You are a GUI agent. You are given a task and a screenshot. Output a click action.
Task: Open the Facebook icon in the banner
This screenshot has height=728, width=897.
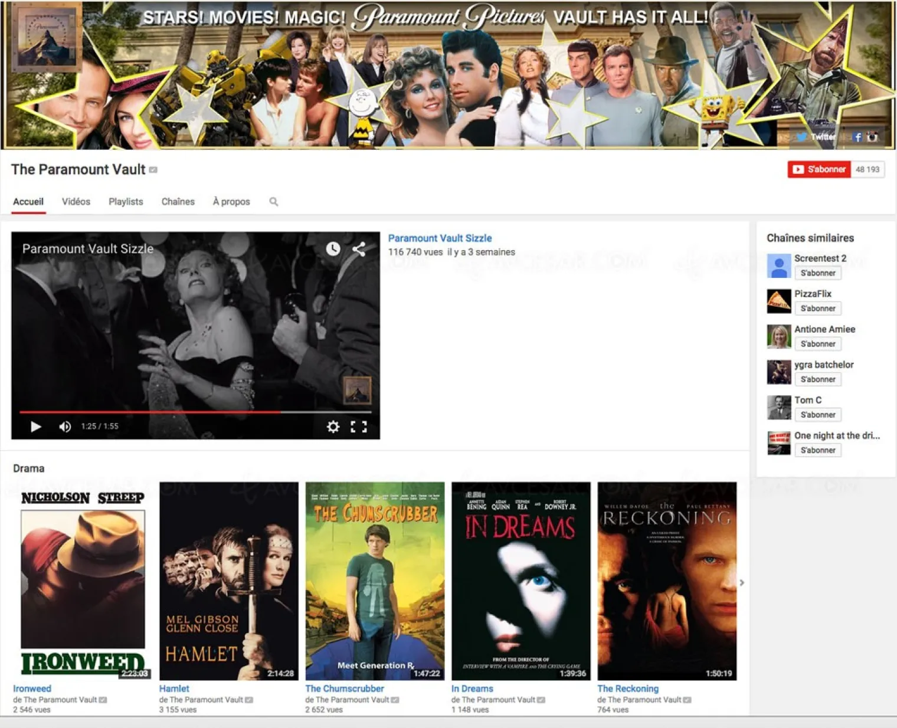pyautogui.click(x=857, y=137)
